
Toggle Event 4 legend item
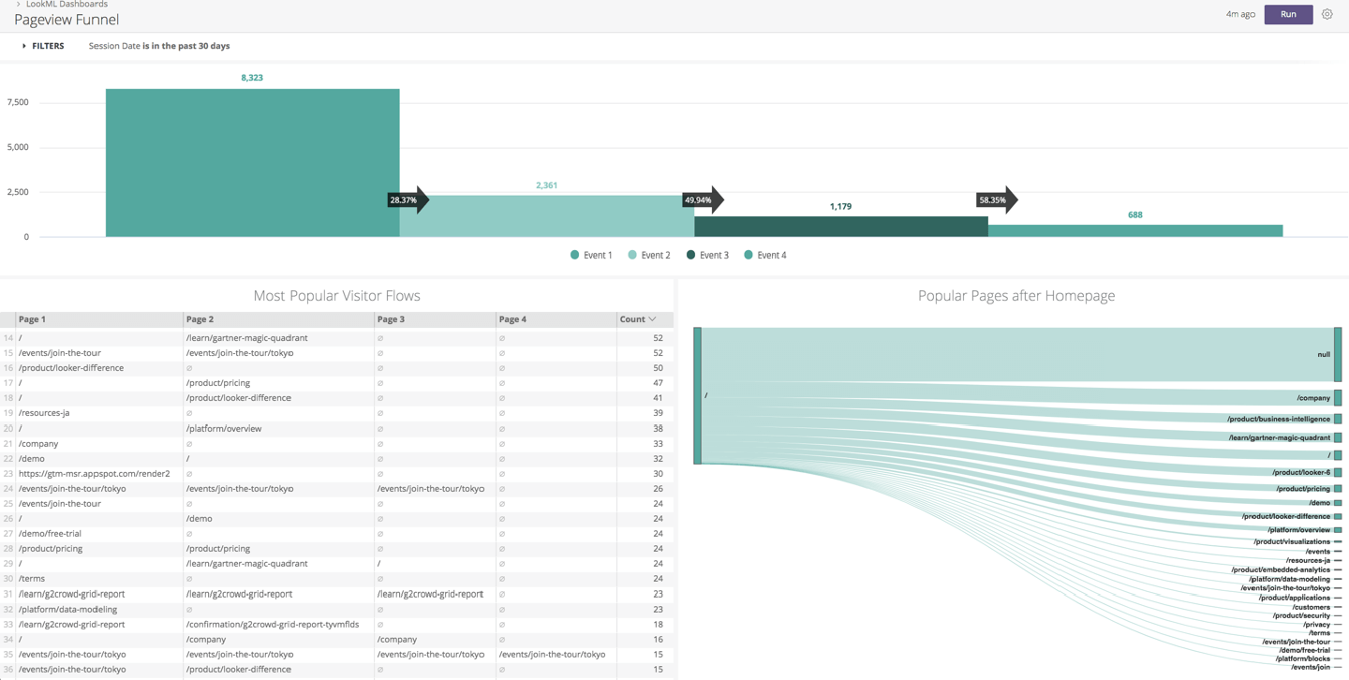click(765, 255)
